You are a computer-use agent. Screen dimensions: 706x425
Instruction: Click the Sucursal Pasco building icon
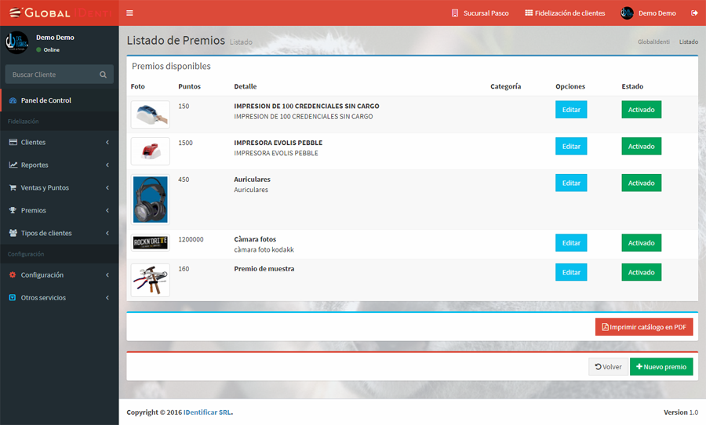455,13
